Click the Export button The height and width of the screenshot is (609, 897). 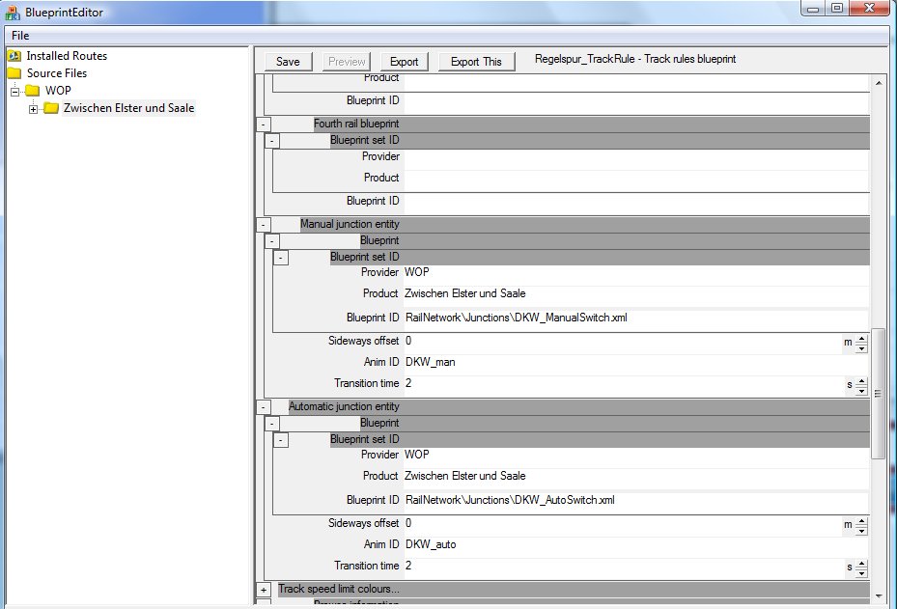[x=404, y=62]
